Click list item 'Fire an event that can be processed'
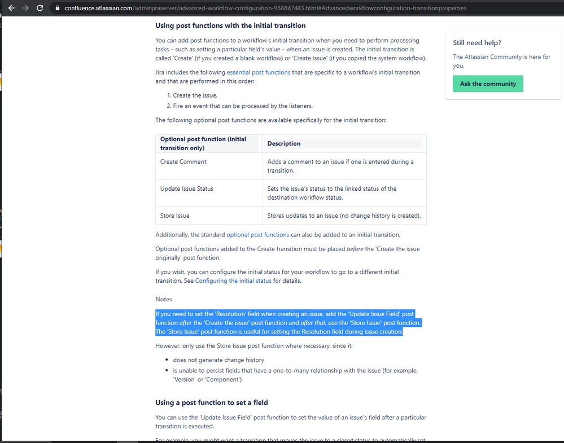This screenshot has width=564, height=443. [x=243, y=106]
